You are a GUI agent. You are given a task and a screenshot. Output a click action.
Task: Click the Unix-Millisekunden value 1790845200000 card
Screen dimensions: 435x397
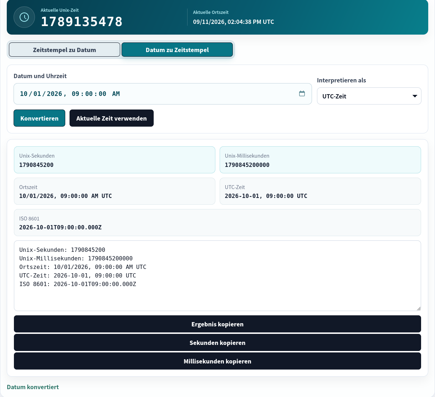pos(320,160)
